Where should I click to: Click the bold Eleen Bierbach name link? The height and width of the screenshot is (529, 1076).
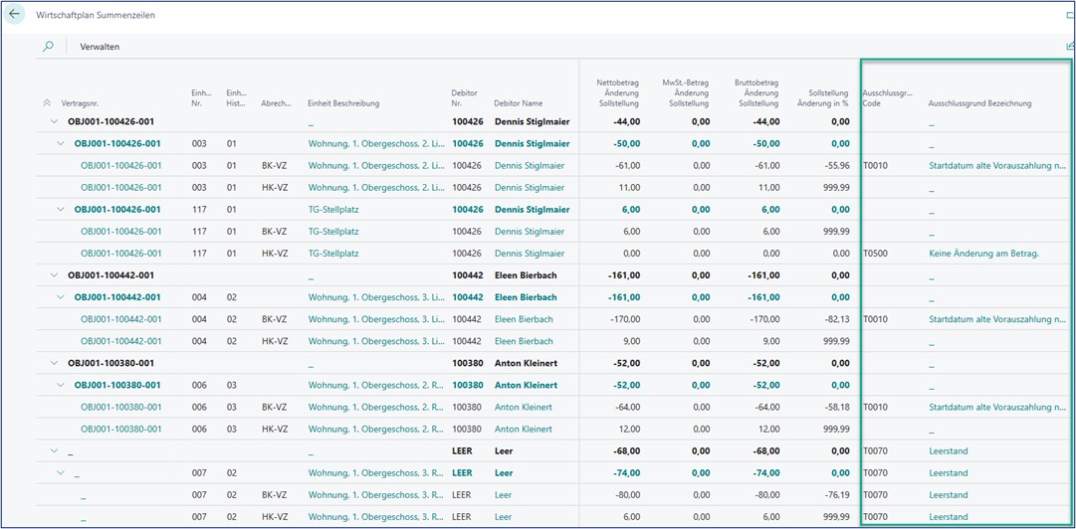[527, 297]
